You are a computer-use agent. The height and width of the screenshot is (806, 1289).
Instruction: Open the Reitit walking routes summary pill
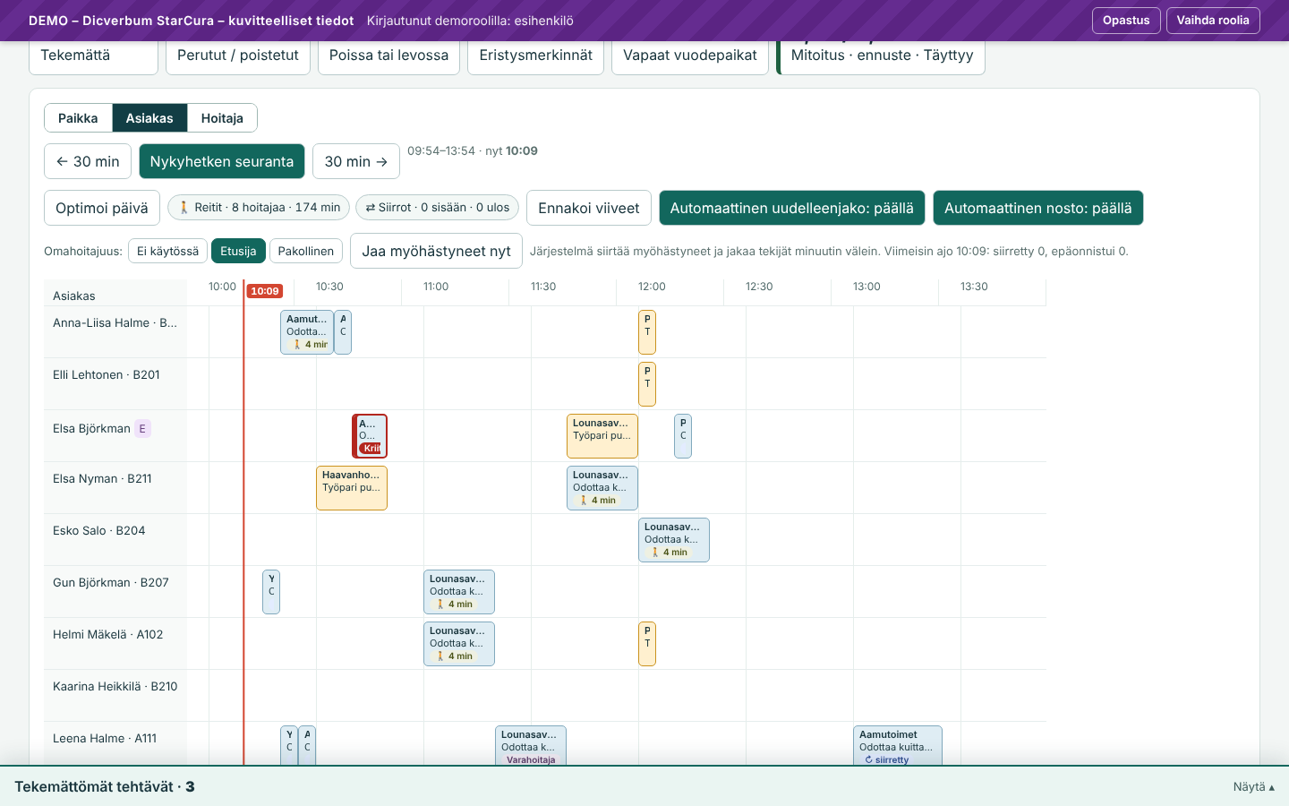point(259,208)
